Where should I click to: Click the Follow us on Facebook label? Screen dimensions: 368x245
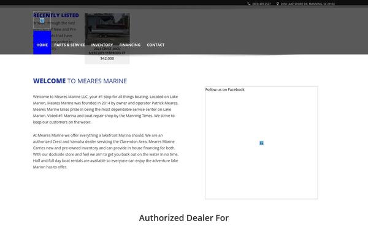click(225, 89)
